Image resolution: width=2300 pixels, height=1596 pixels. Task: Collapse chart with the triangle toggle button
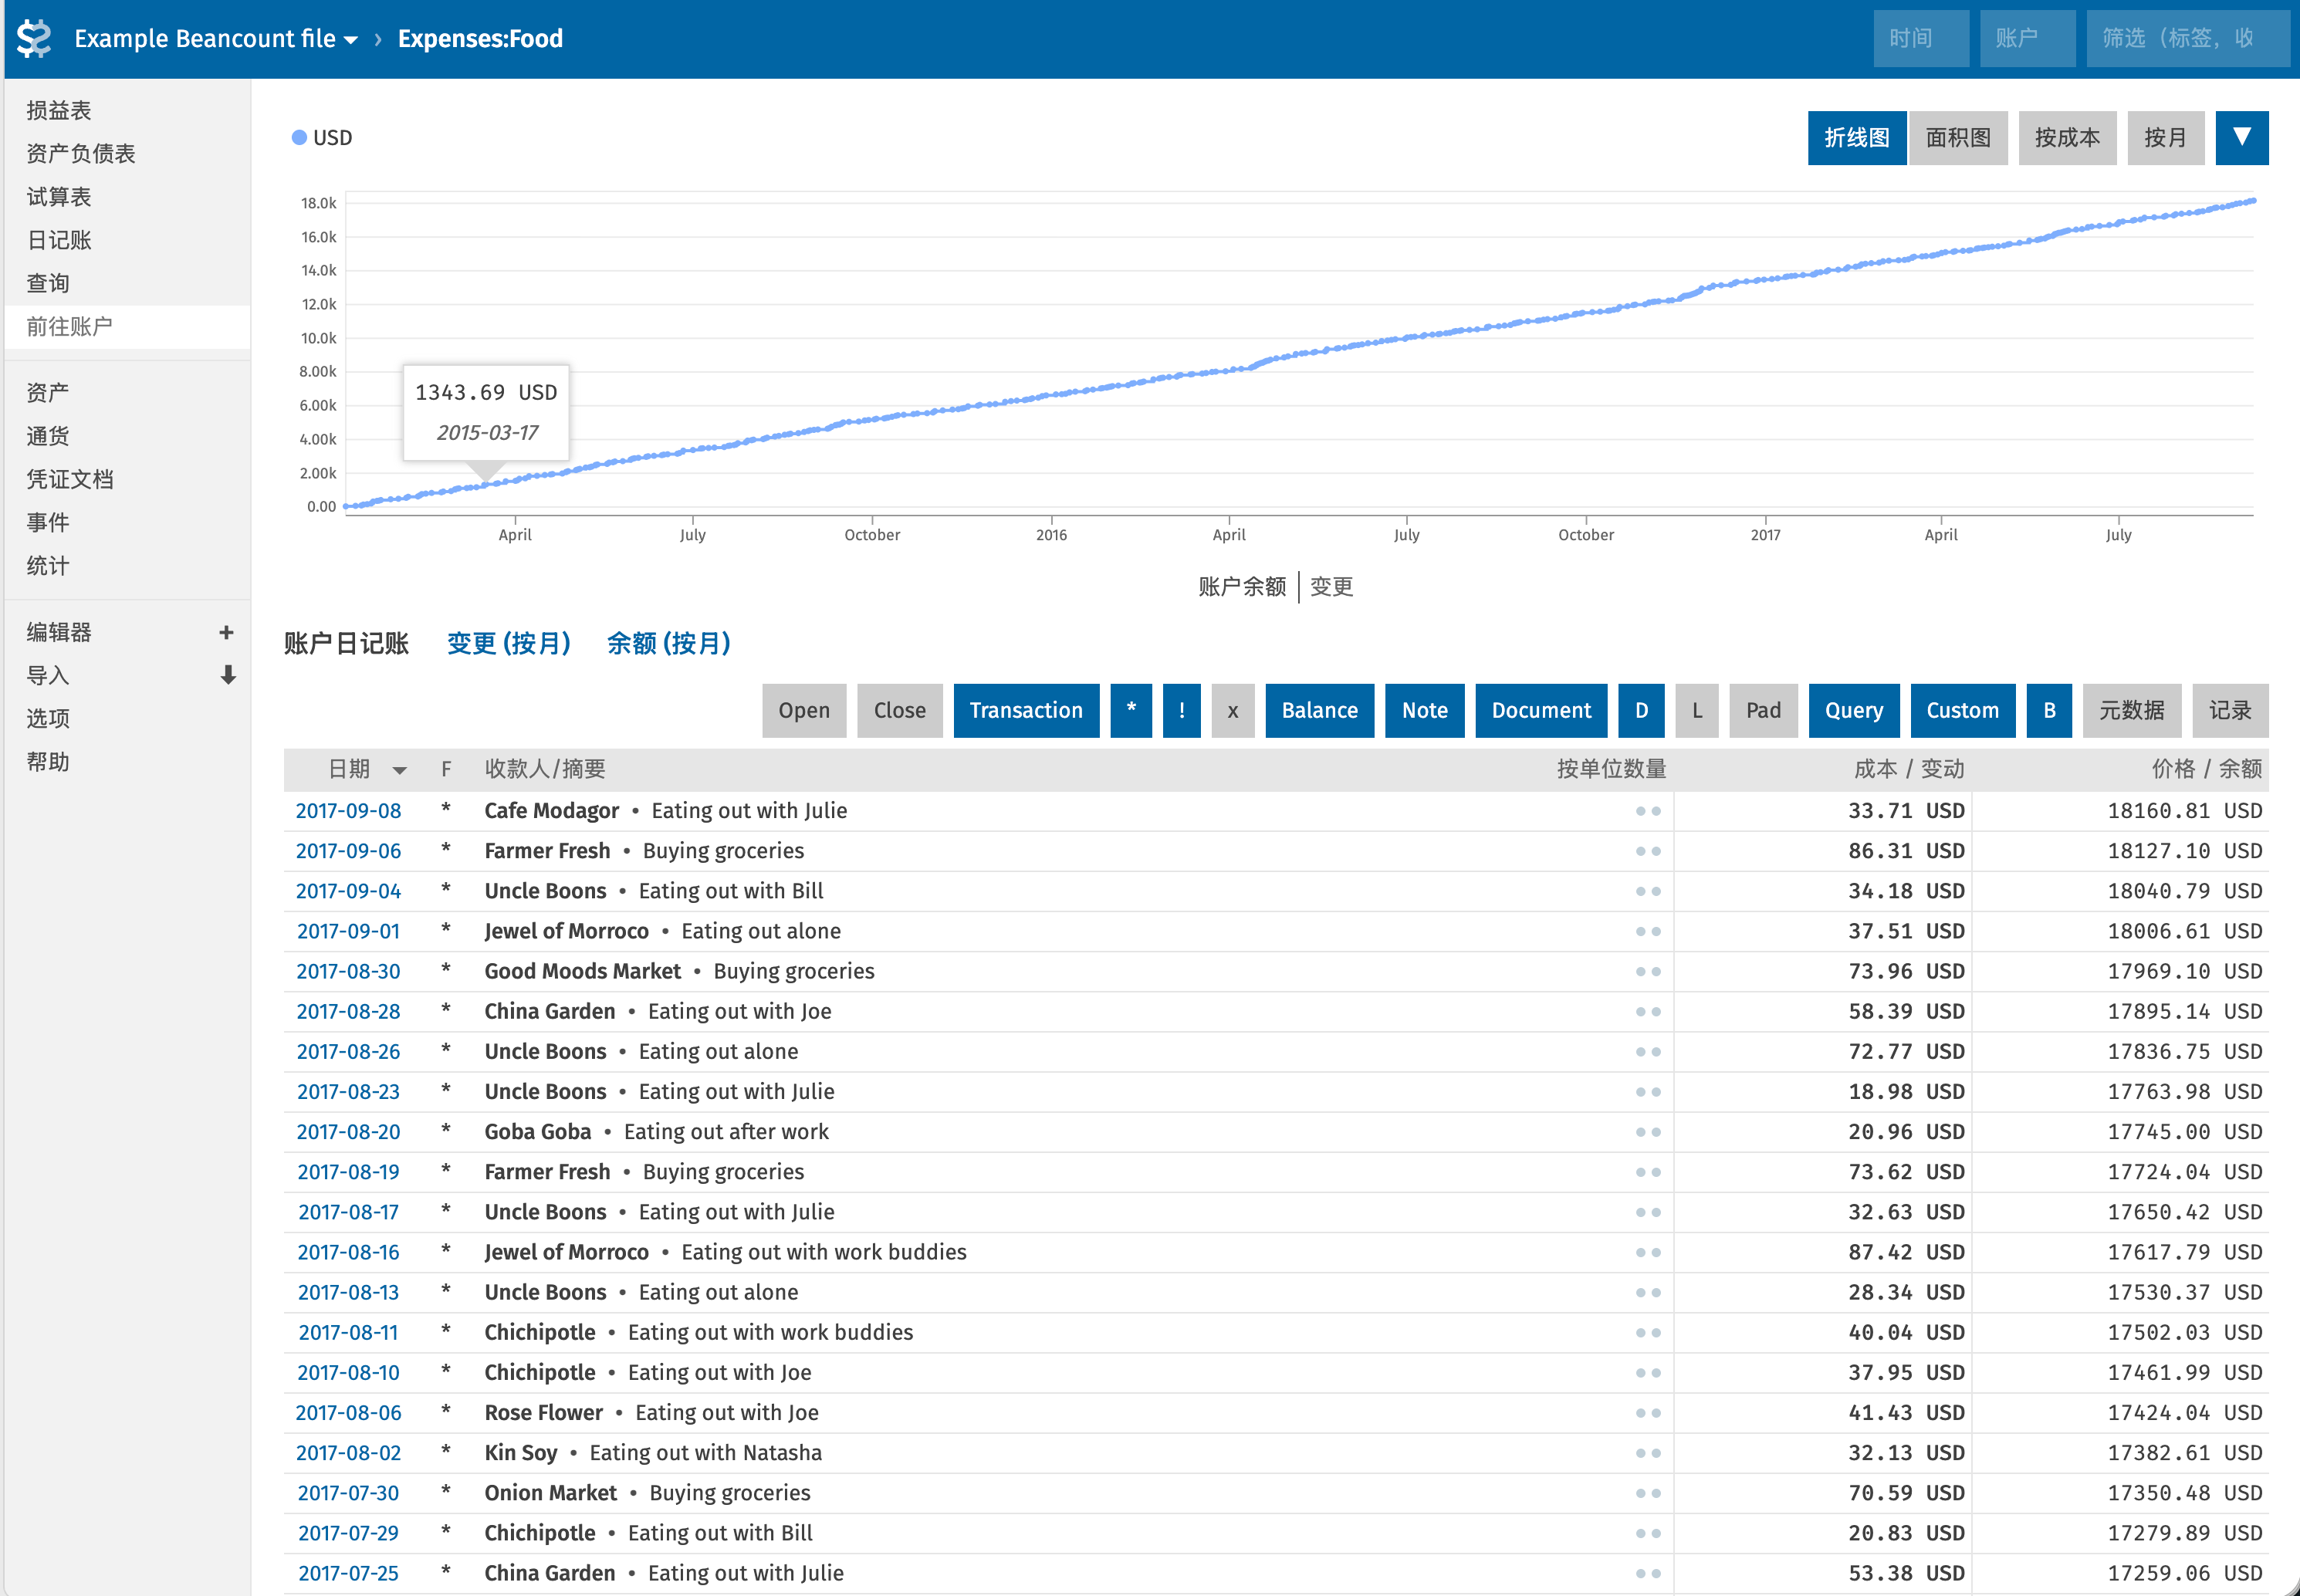2242,137
